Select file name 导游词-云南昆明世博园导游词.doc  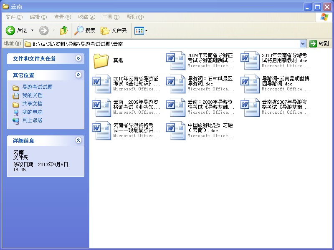pos(286,81)
